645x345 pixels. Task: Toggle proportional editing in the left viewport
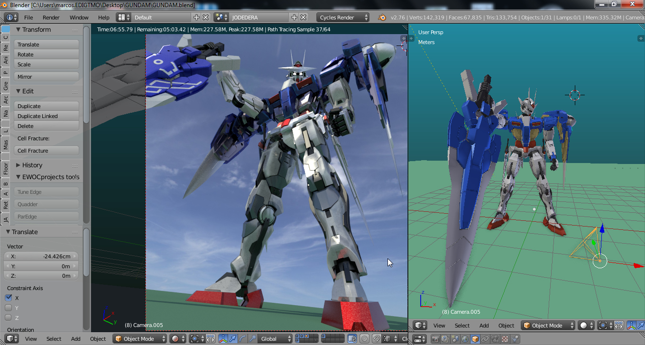pos(364,339)
